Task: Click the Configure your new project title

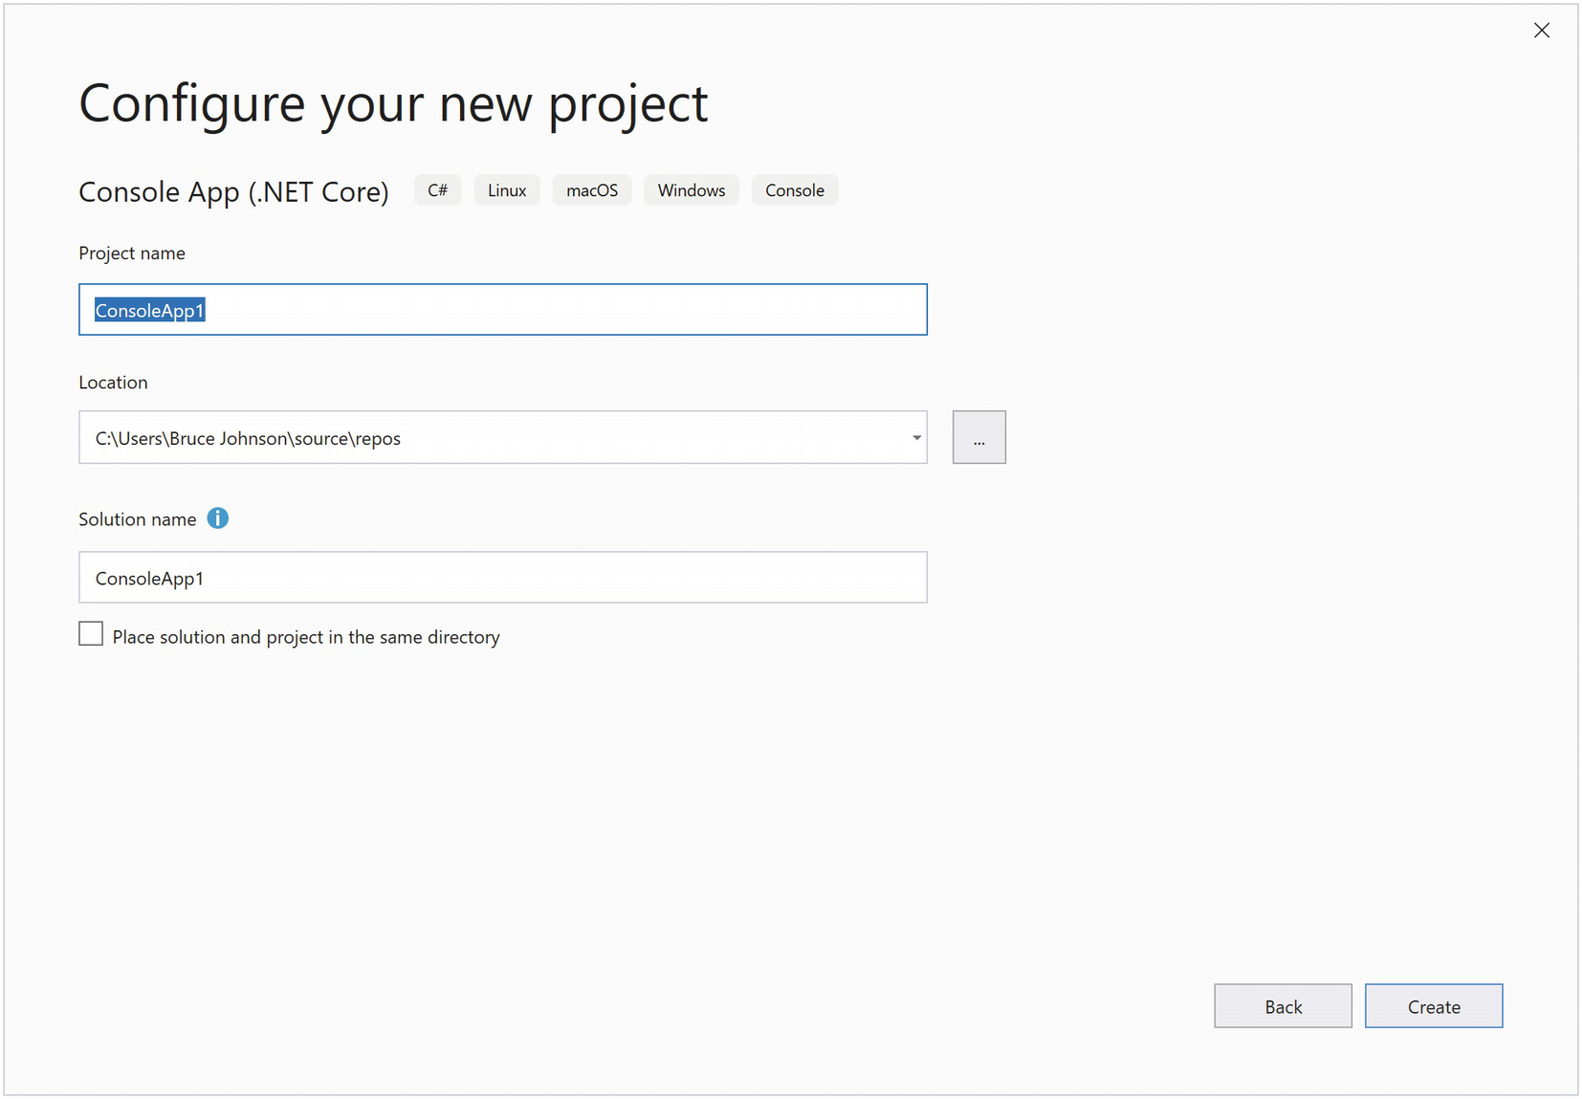Action: point(393,104)
